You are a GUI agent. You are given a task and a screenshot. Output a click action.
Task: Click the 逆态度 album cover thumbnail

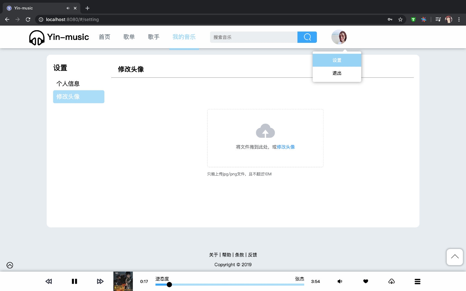123,281
